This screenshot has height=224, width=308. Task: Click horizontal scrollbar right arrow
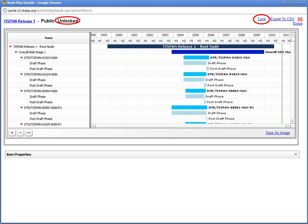288,126
